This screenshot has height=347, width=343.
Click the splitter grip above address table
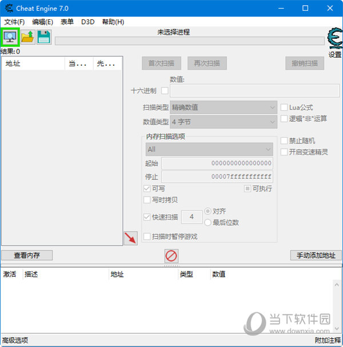click(171, 265)
